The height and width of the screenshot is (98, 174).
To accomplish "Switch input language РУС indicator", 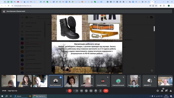I will tap(162, 96).
